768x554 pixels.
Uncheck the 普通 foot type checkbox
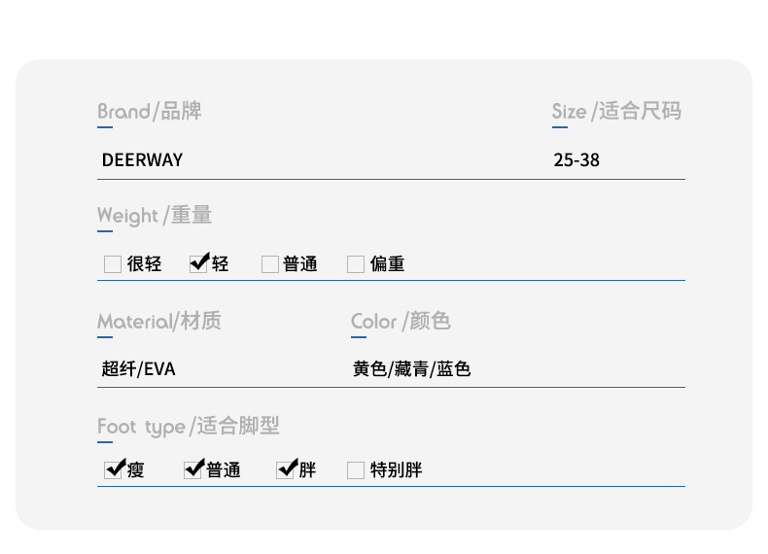(x=192, y=470)
